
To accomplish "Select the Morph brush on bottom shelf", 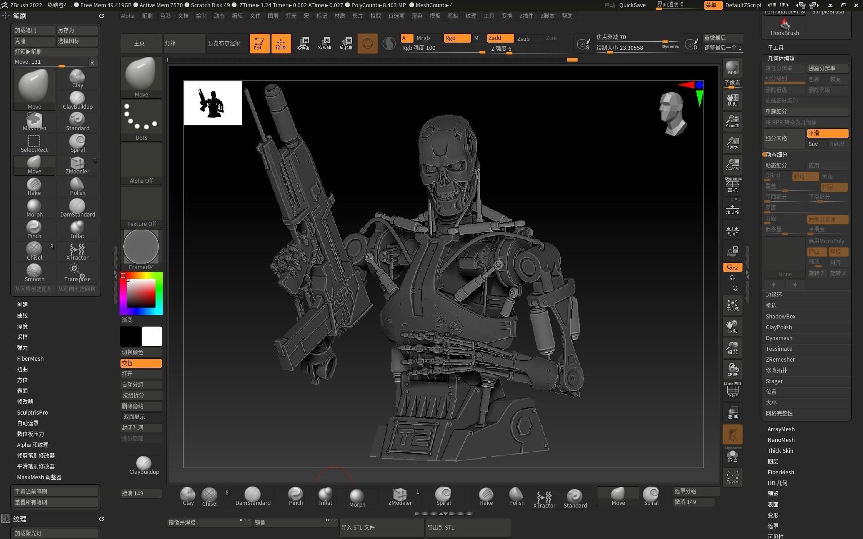I will 357,498.
